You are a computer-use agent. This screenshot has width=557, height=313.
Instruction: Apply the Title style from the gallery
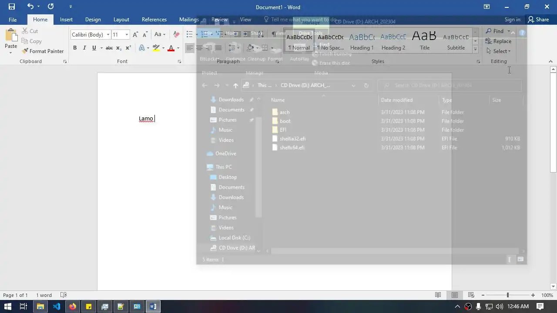(x=425, y=40)
